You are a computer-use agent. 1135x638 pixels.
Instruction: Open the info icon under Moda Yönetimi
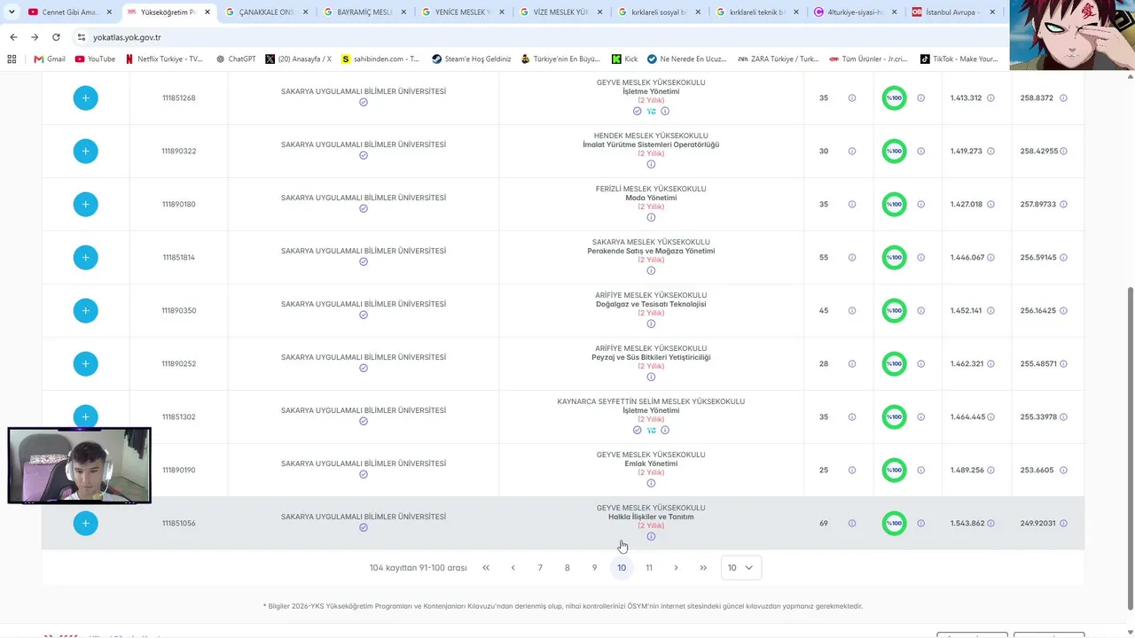point(651,217)
